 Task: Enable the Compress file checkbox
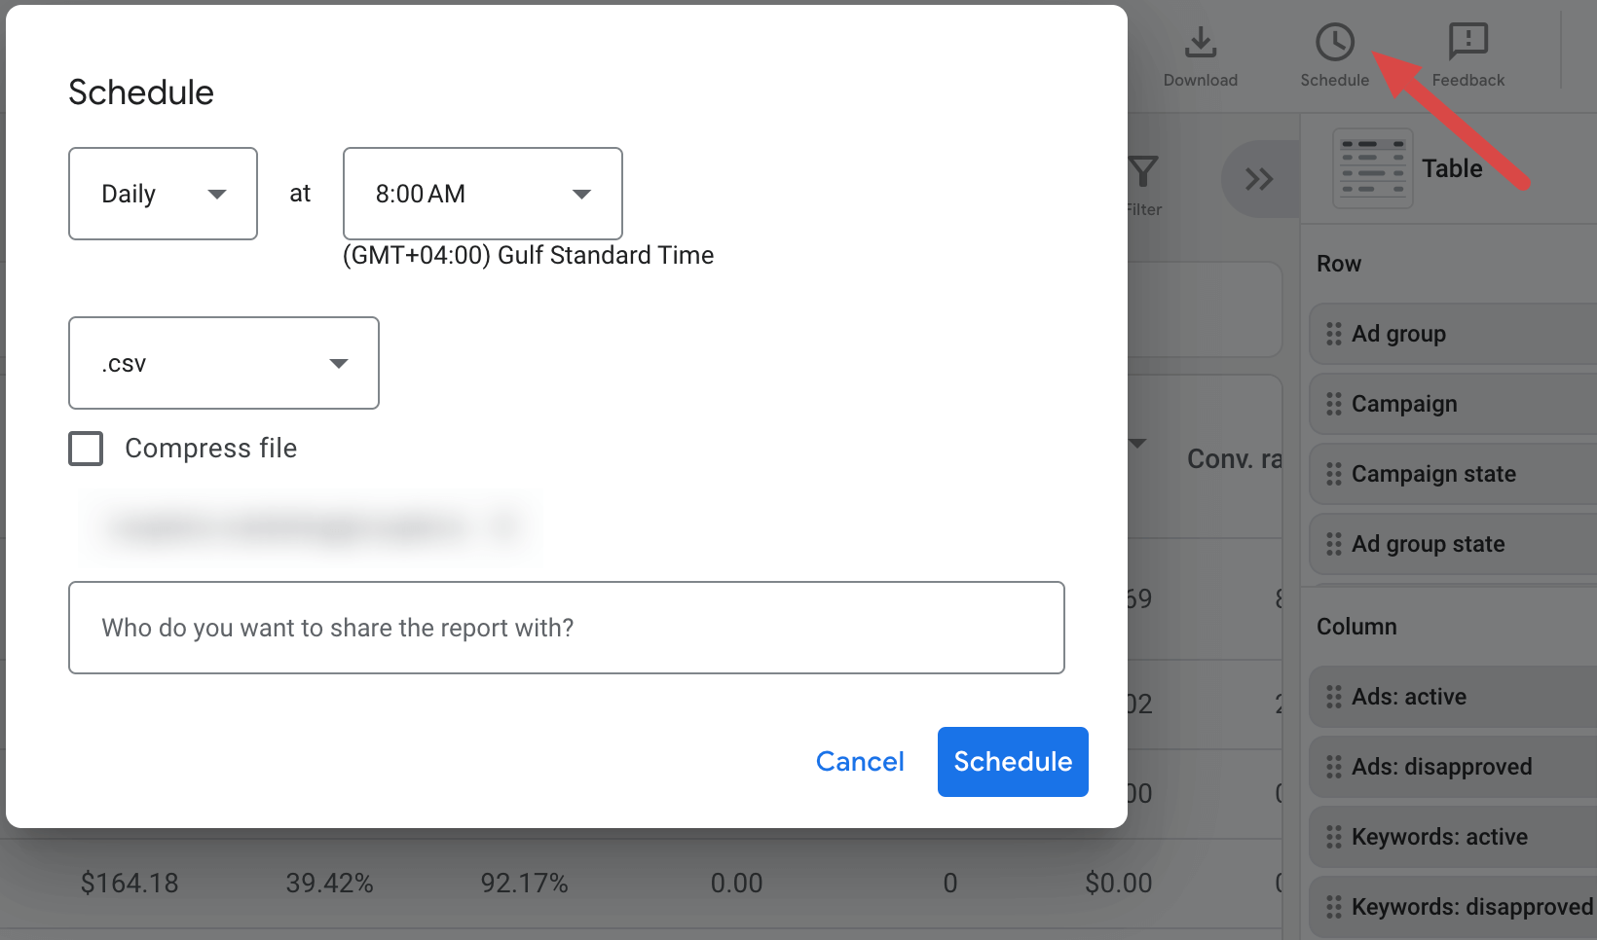click(86, 449)
